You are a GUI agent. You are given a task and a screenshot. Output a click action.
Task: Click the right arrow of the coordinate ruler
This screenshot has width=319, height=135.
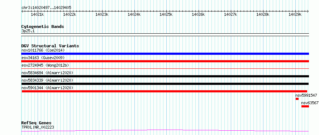point(308,11)
